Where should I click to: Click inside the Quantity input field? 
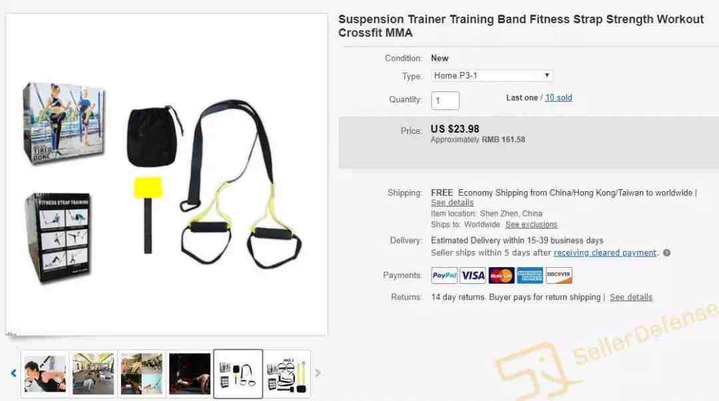[x=445, y=101]
